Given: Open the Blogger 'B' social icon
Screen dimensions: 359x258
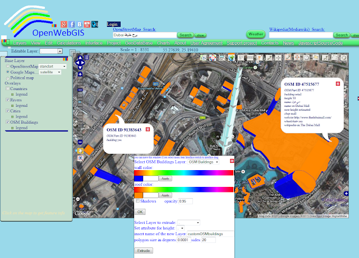Looking at the screenshot, I should click(x=80, y=24).
